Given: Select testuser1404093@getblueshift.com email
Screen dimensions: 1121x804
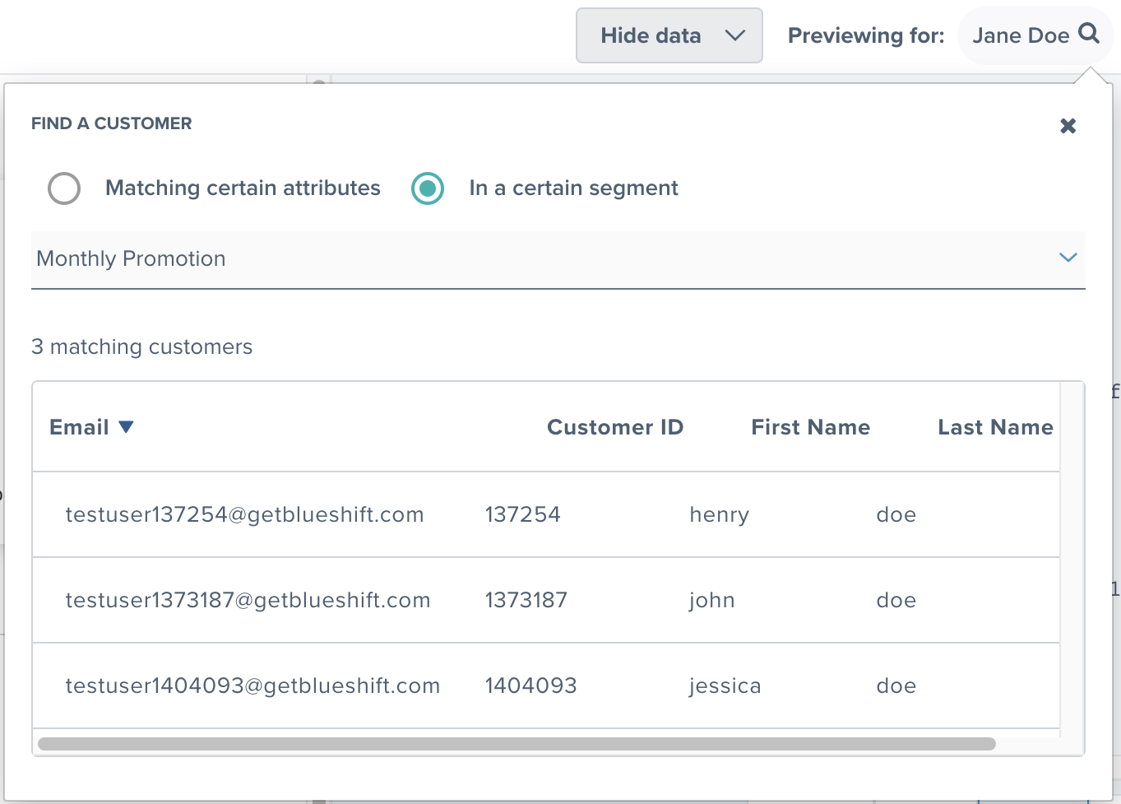Looking at the screenshot, I should coord(252,686).
